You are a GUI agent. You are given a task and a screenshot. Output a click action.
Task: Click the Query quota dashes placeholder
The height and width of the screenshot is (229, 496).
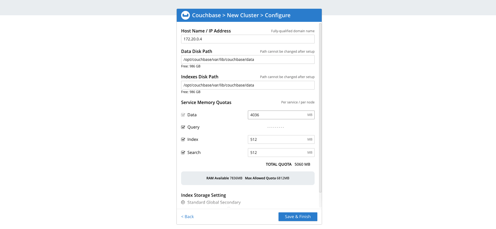tap(275, 127)
